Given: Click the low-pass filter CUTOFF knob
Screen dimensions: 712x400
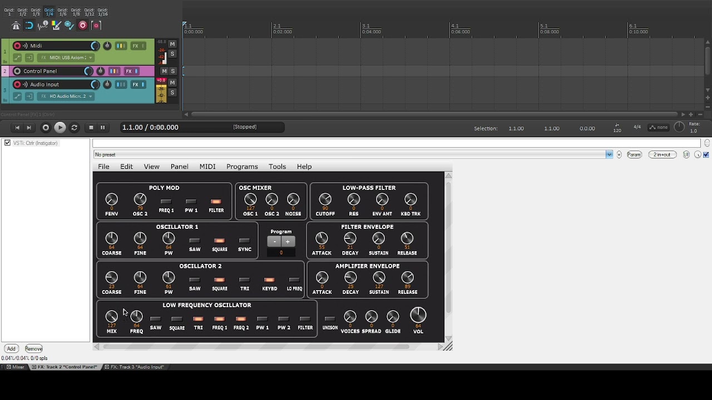Looking at the screenshot, I should (325, 199).
